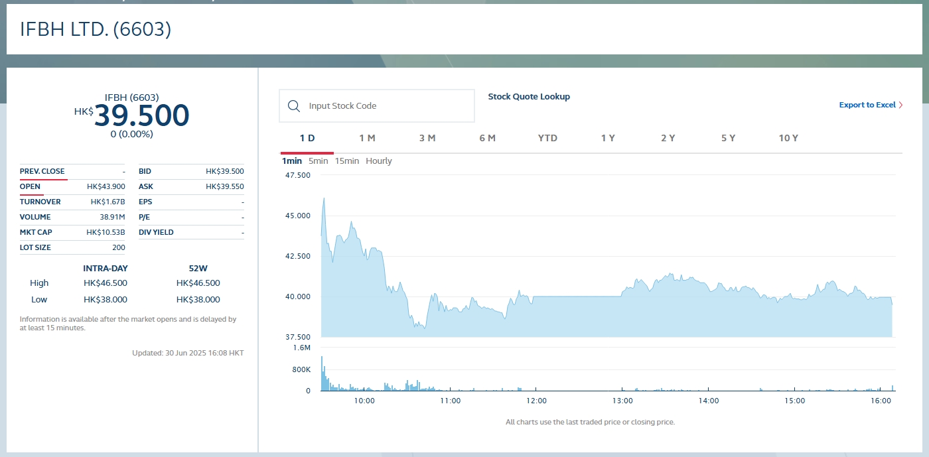This screenshot has height=457, width=929.
Task: Click the red chevron beside Export to Excel
Action: 900,105
